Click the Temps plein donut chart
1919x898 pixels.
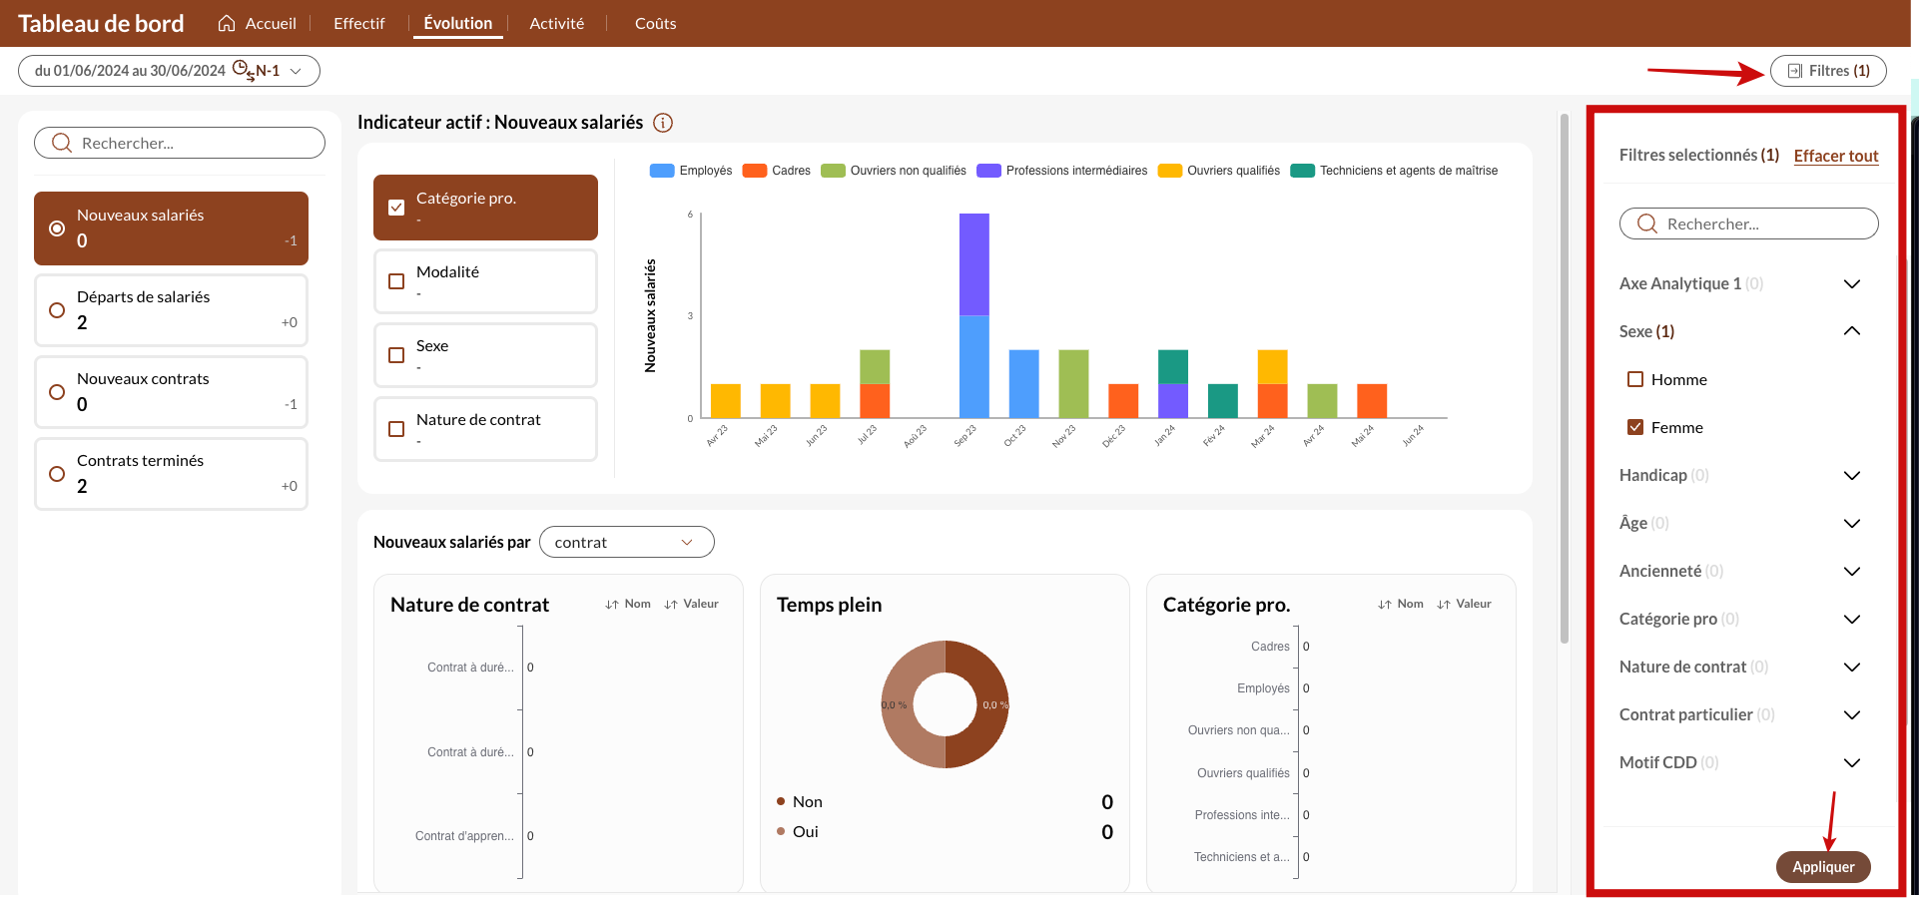click(945, 704)
